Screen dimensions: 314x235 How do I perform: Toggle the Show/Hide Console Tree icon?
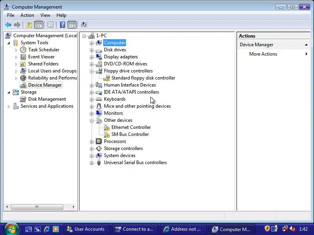[39, 25]
